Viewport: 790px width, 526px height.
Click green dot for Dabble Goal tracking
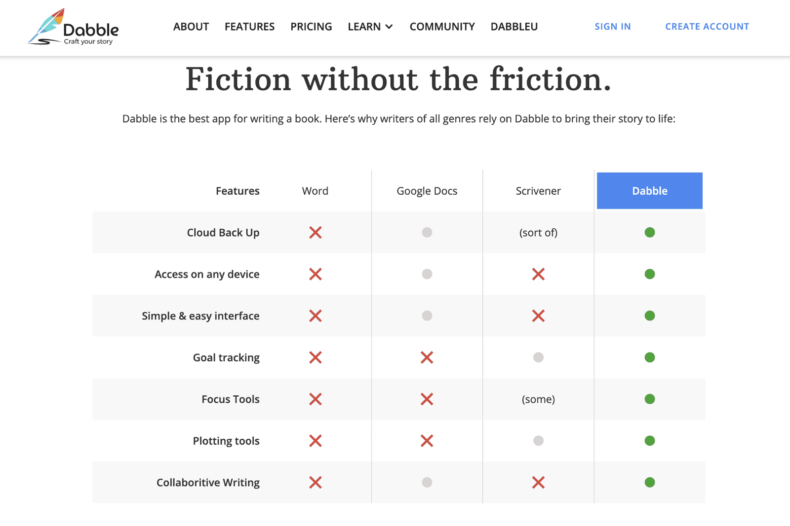pos(649,357)
